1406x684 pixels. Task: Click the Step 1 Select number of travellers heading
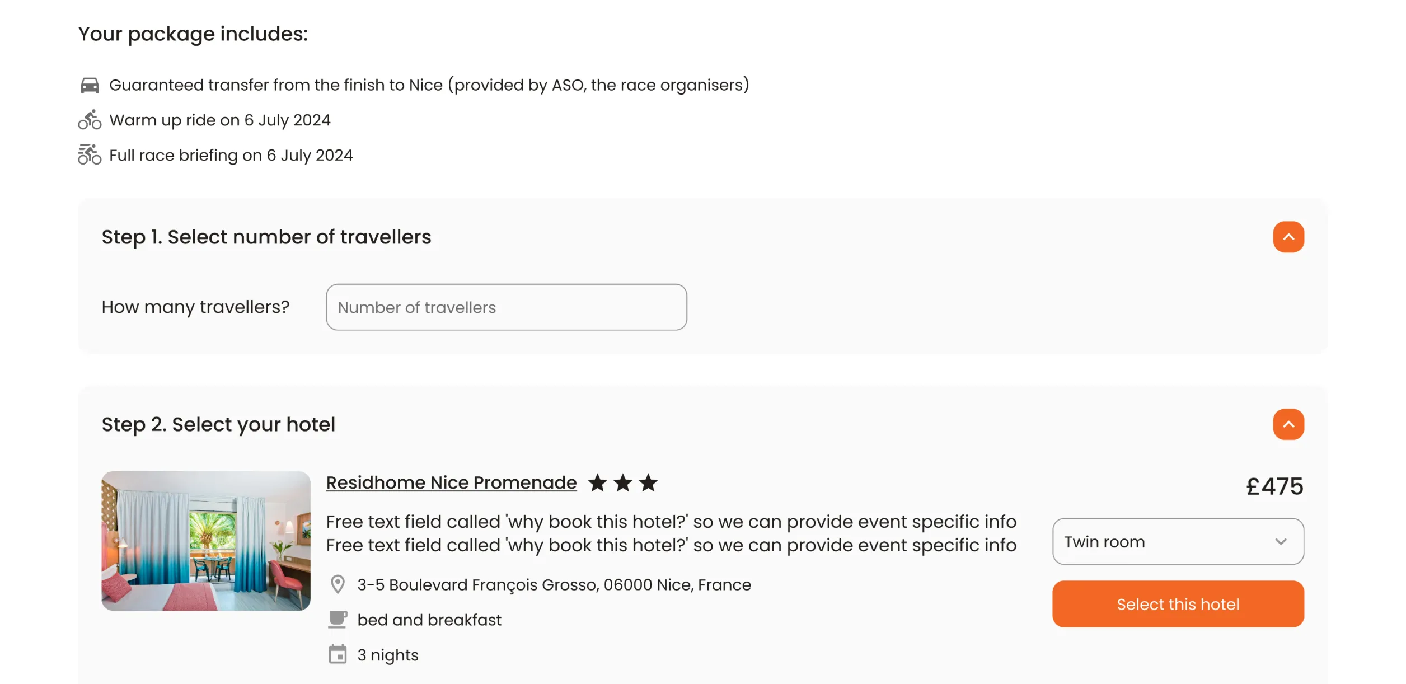click(266, 237)
